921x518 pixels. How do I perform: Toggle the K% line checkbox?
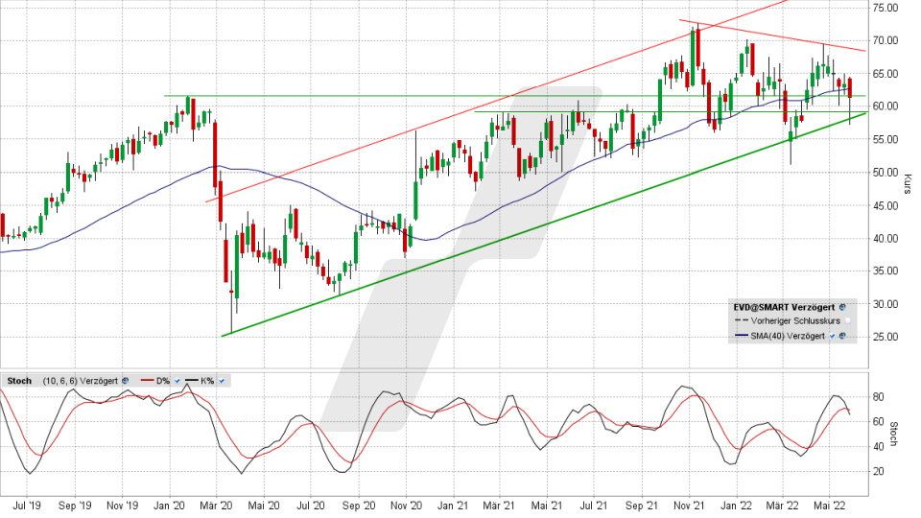[222, 381]
